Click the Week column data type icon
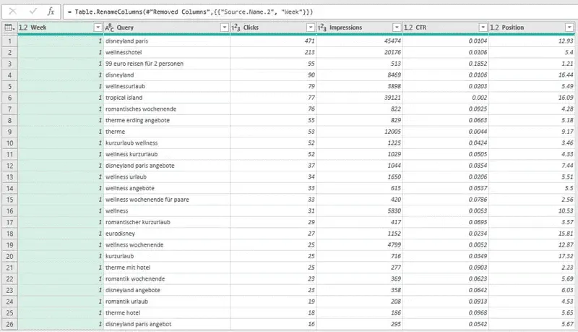578x332 pixels. pyautogui.click(x=23, y=27)
